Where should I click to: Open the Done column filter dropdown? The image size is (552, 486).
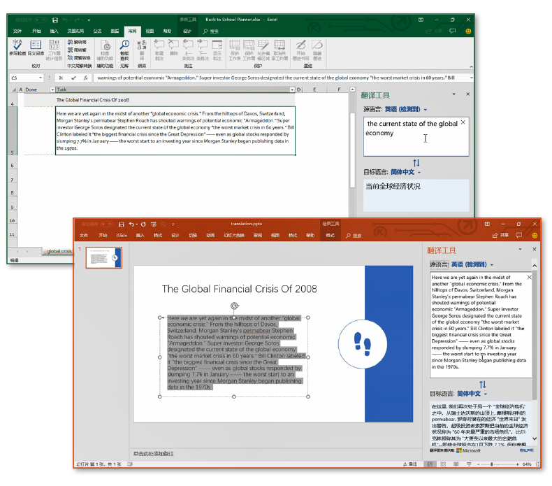click(x=52, y=90)
